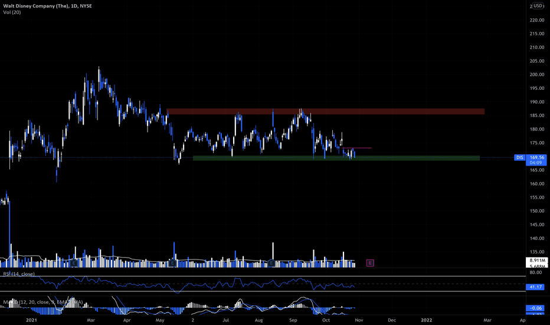Click the Oct label on time axis
Screen dimensions: 550x325
point(326,320)
